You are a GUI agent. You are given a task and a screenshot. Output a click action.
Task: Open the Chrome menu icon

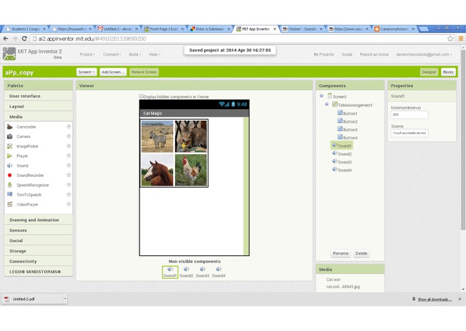pyautogui.click(x=461, y=39)
